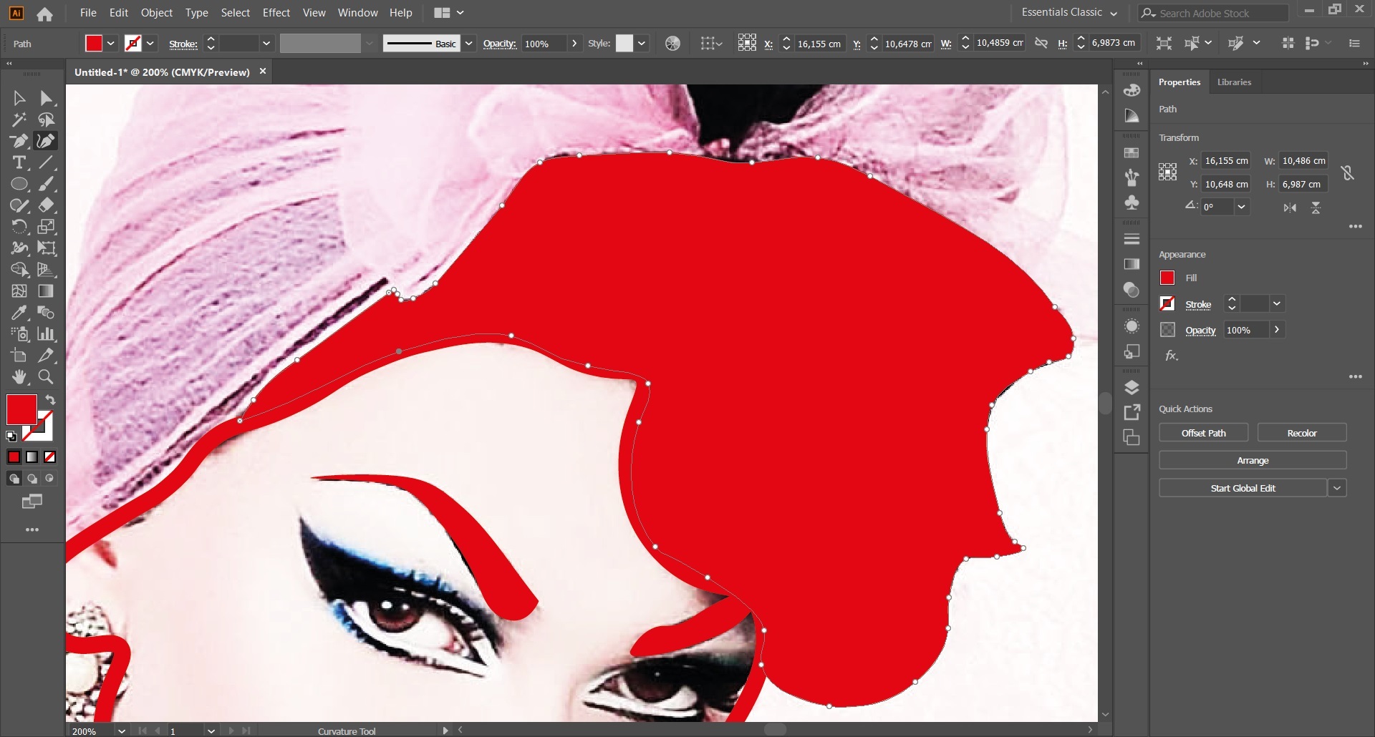Click the Offset Path button
The image size is (1375, 737).
point(1203,433)
